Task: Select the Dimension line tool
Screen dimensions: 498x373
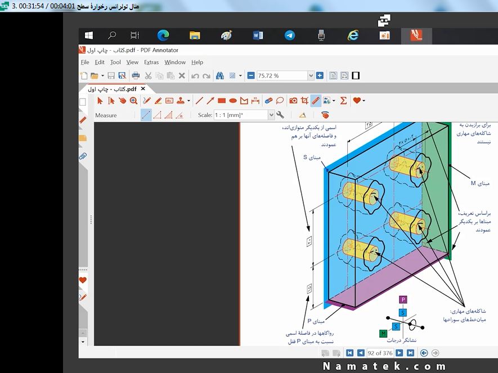Action: click(255, 101)
